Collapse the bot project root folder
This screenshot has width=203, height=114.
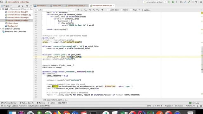click(1, 9)
